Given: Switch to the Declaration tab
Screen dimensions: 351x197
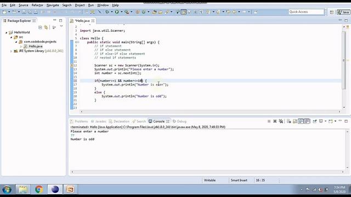Looking at the screenshot, I should (119, 121).
